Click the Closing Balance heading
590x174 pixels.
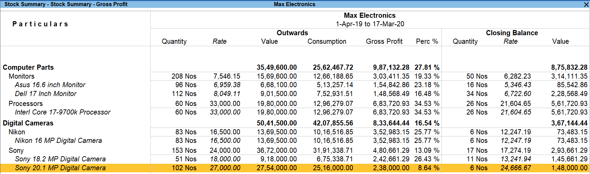tap(512, 33)
